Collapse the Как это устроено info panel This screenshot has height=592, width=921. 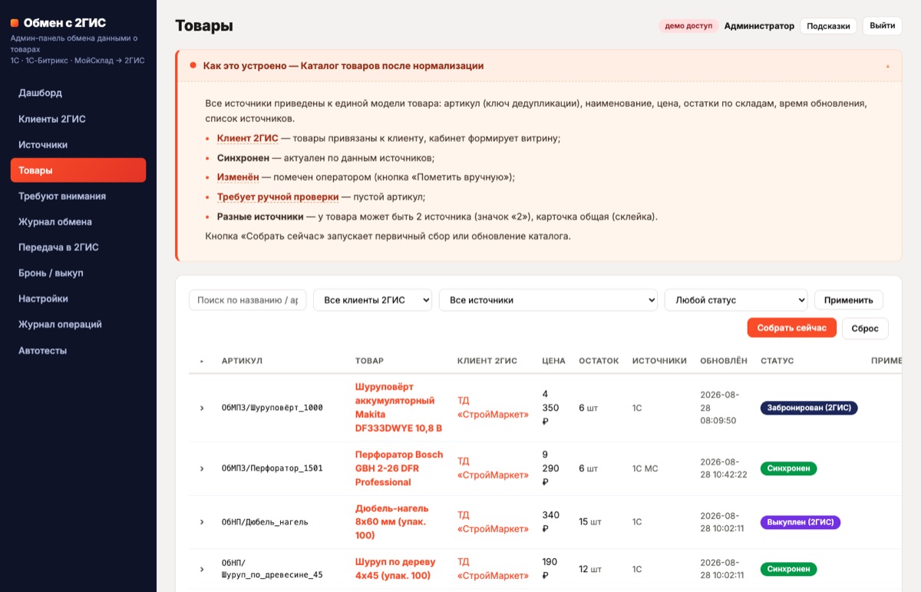point(887,66)
